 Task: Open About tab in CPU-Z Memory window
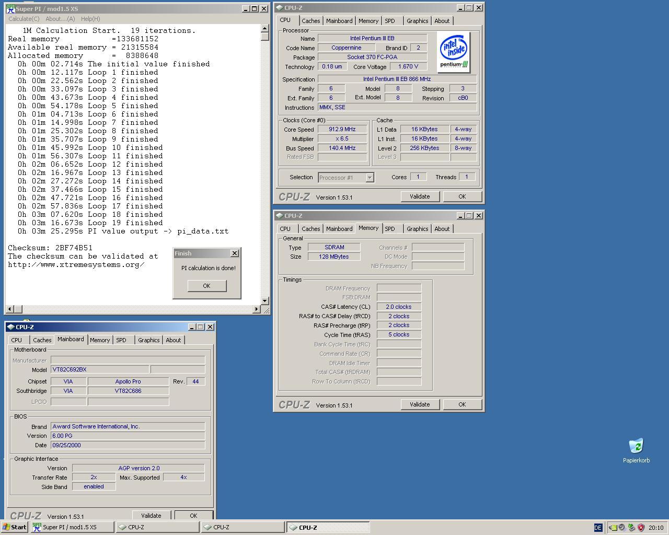click(442, 229)
